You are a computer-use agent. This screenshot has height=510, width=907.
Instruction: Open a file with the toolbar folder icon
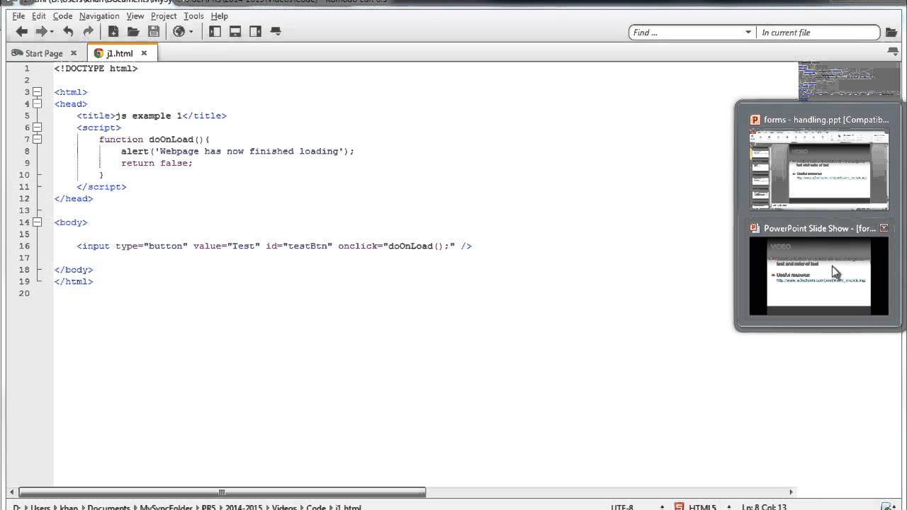pyautogui.click(x=133, y=31)
